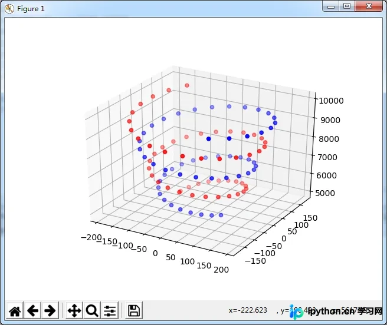Click the Figure 1 window title
Screen dimensions: 387x325
tap(31, 9)
